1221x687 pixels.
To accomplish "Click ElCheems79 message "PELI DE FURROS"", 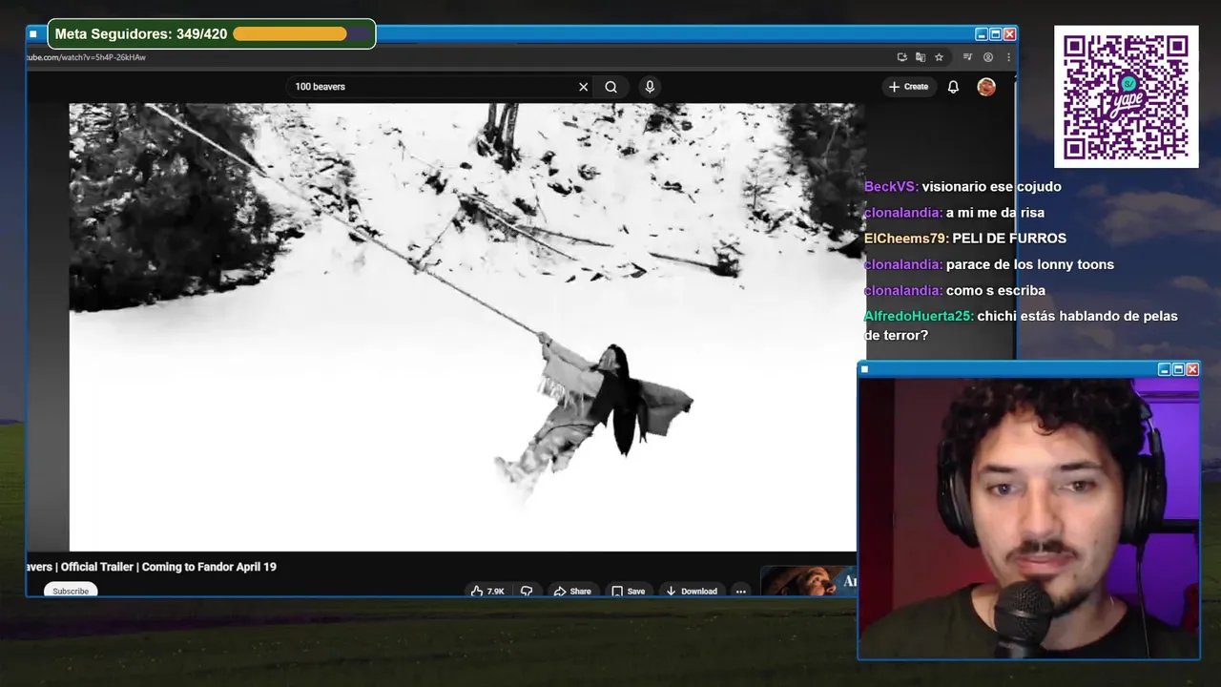I will click(x=1009, y=239).
